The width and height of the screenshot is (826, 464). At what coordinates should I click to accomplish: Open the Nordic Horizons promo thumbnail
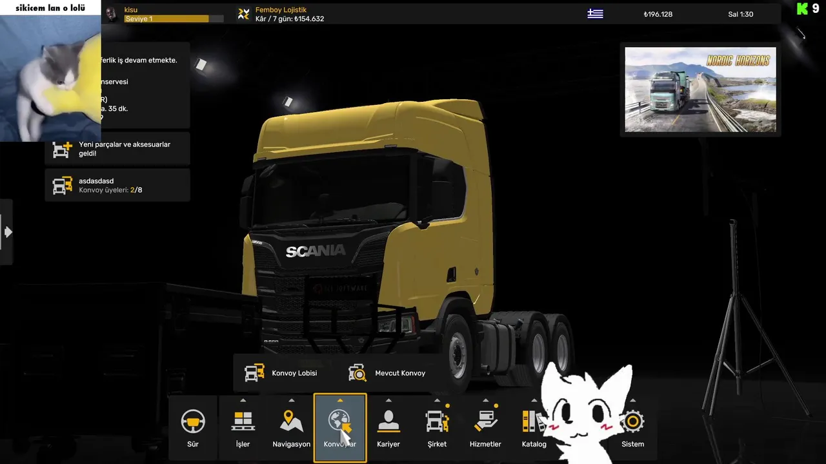click(x=700, y=90)
